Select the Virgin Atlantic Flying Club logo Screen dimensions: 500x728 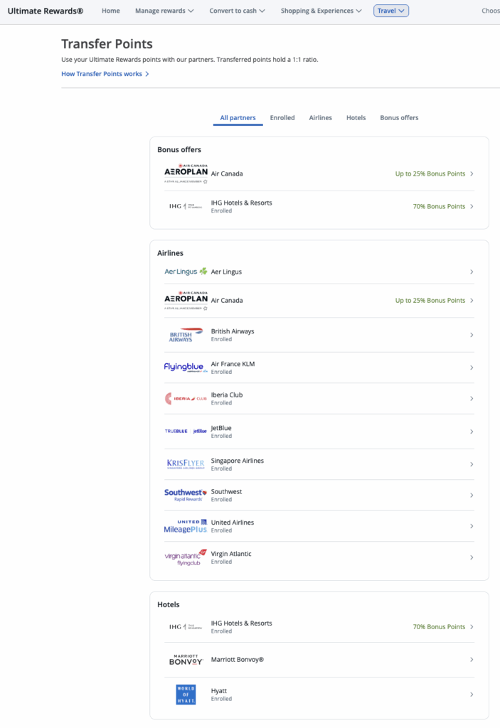tap(186, 557)
